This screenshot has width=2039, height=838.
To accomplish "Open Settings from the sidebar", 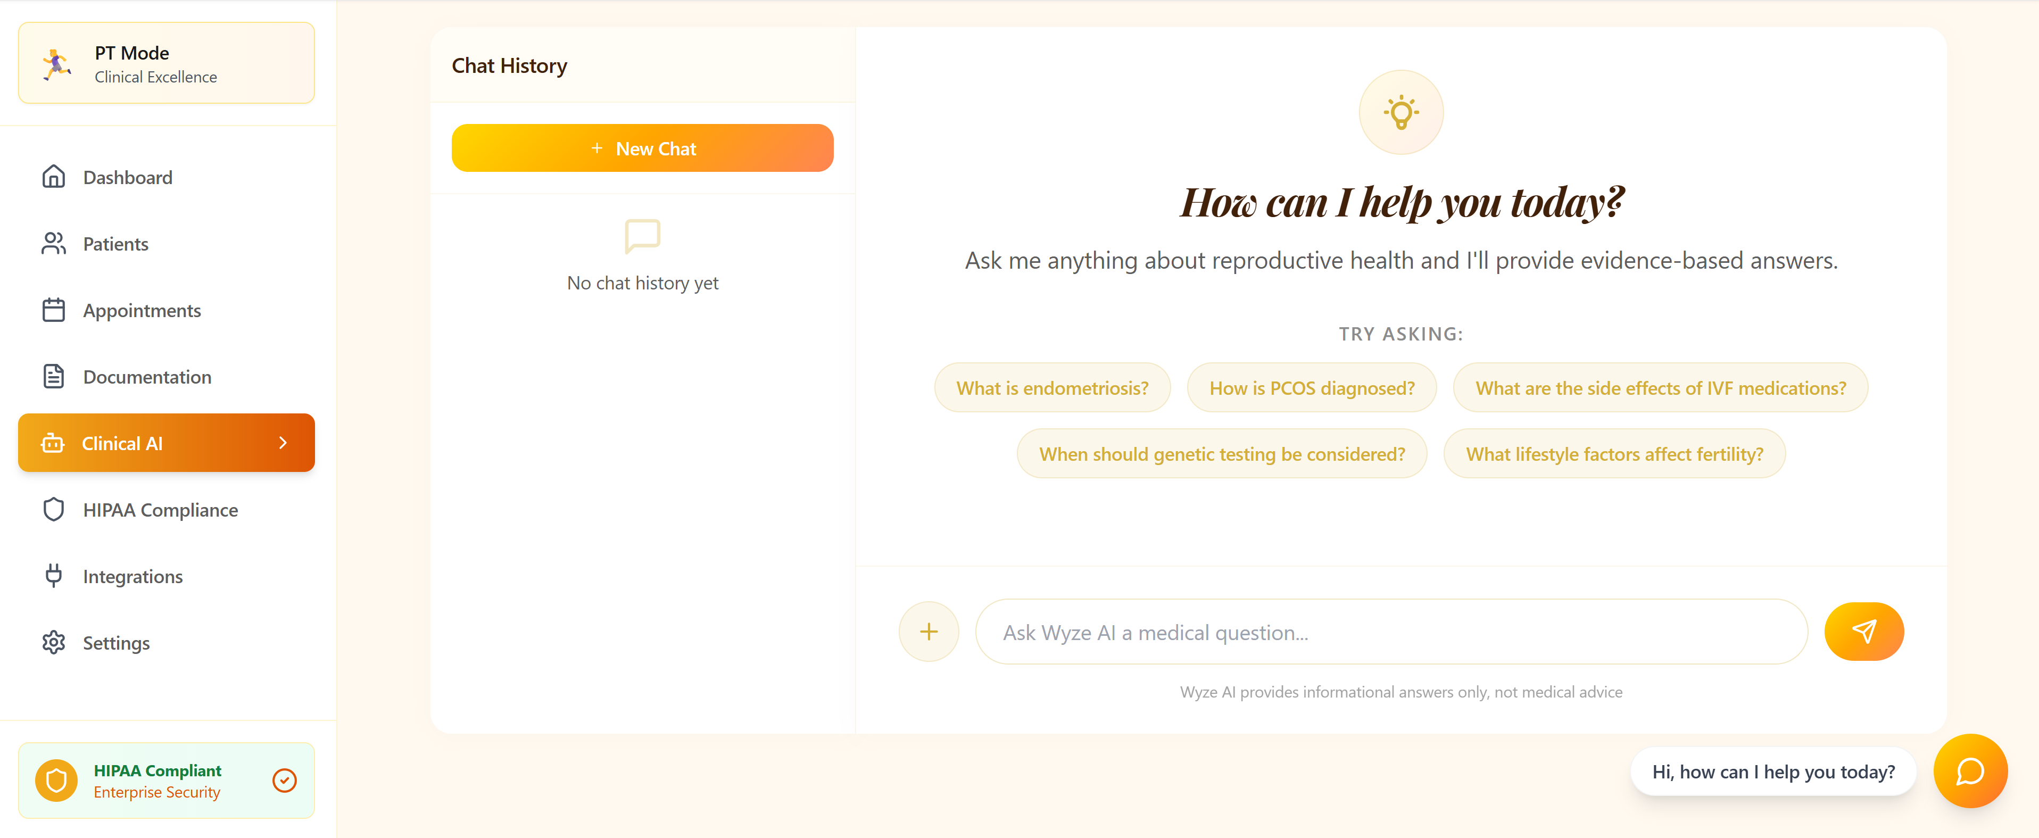I will click(117, 643).
